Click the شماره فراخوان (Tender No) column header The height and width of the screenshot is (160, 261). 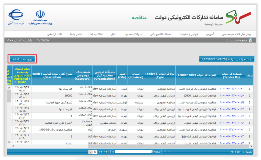tap(232, 76)
